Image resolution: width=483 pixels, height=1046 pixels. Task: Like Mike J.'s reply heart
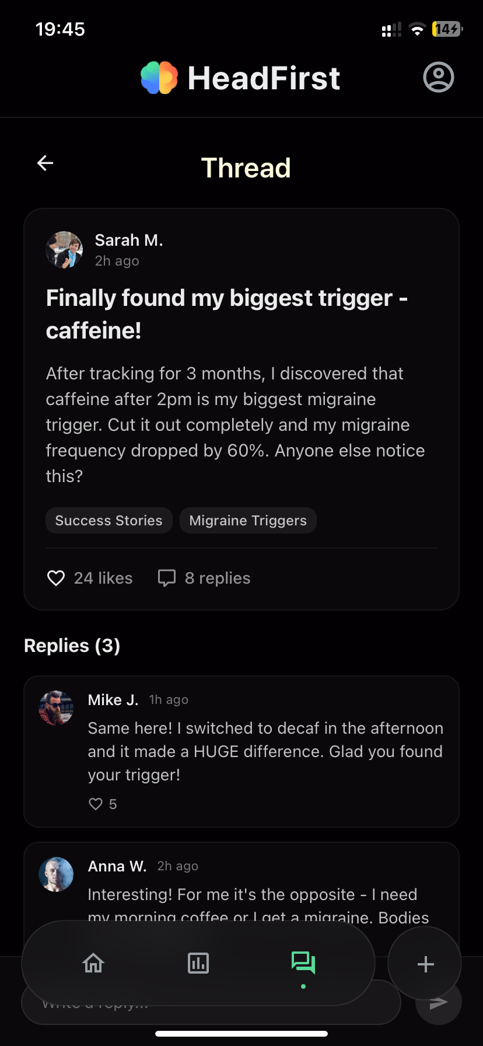coord(96,804)
